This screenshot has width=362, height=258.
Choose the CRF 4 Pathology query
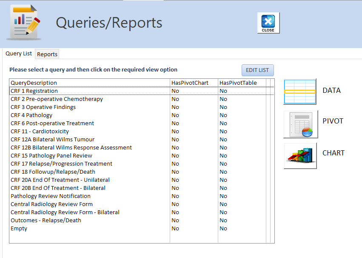pyautogui.click(x=31, y=115)
